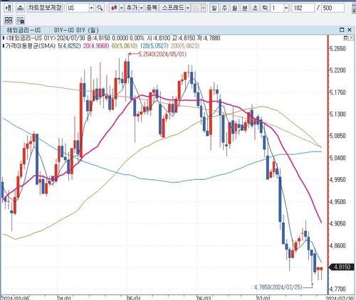Switch to minute period with 분

[245, 8]
